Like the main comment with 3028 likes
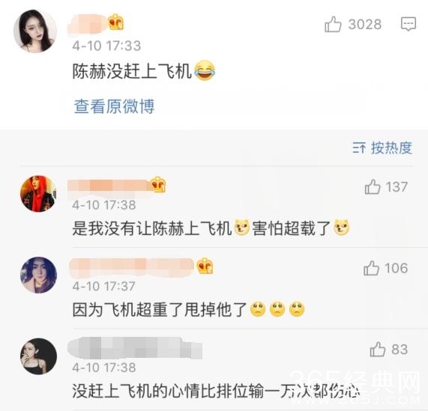This screenshot has width=428, height=411. [x=333, y=24]
